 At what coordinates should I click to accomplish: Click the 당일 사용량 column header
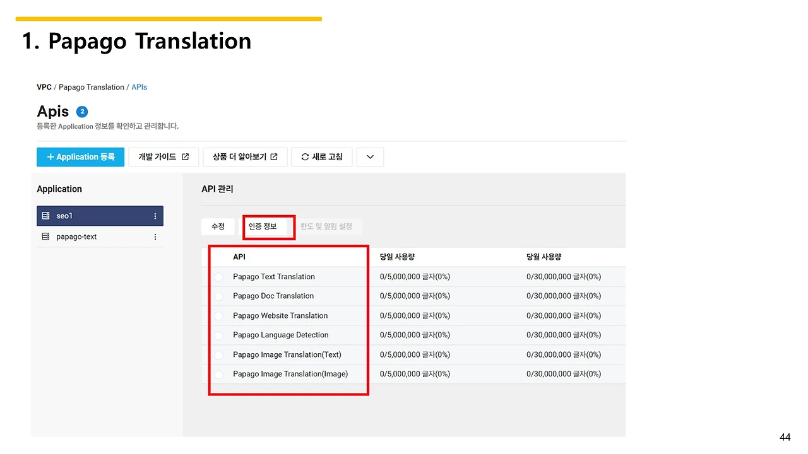397,257
